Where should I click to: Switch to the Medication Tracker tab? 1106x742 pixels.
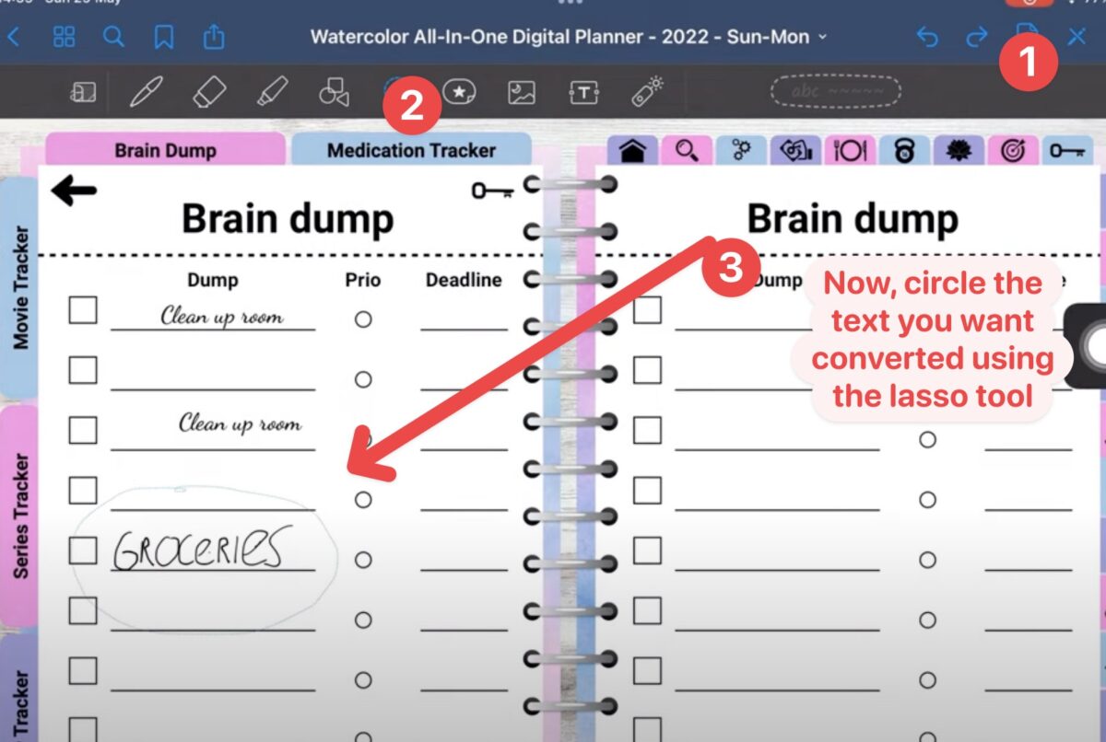411,150
